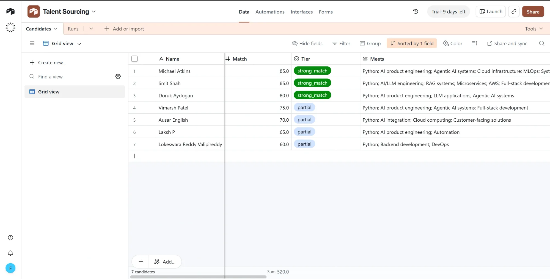Open the Match Sum summary dropdown

(278, 272)
